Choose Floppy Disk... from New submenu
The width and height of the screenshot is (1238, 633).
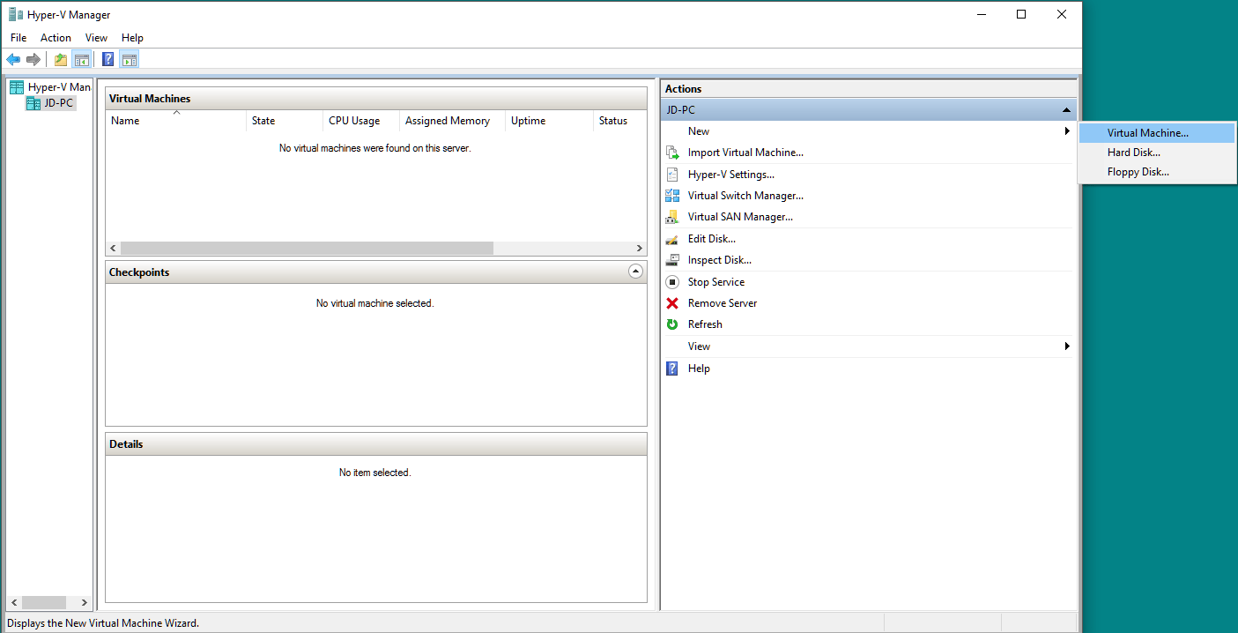point(1156,172)
